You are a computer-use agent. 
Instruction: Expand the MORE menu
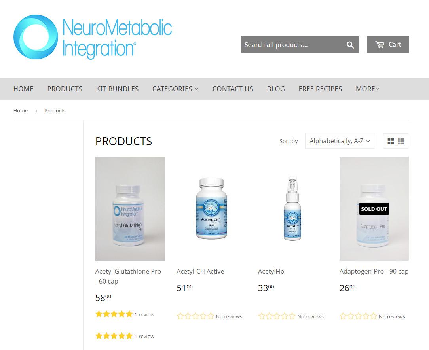(x=367, y=89)
